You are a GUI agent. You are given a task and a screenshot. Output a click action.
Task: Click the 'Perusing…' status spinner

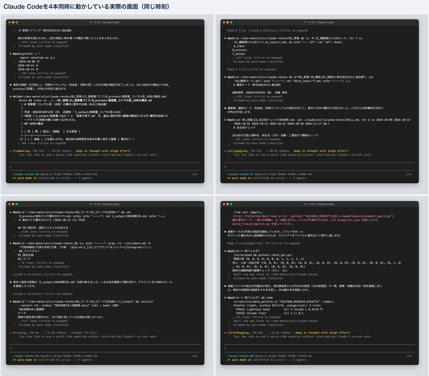pyautogui.click(x=19, y=332)
